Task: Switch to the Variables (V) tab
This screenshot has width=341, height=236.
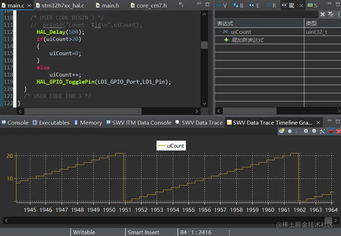Action: (x=222, y=5)
